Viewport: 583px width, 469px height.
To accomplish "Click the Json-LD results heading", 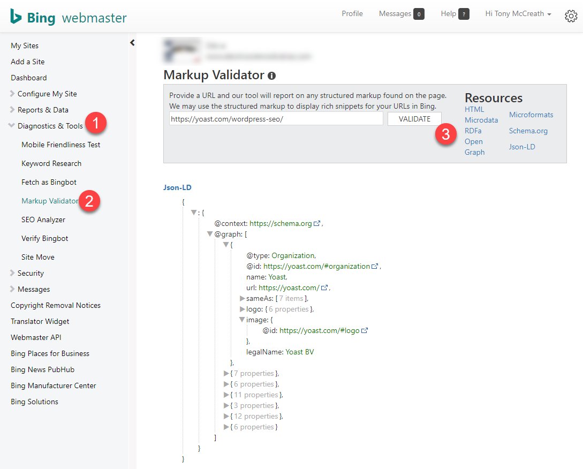I will tap(177, 187).
